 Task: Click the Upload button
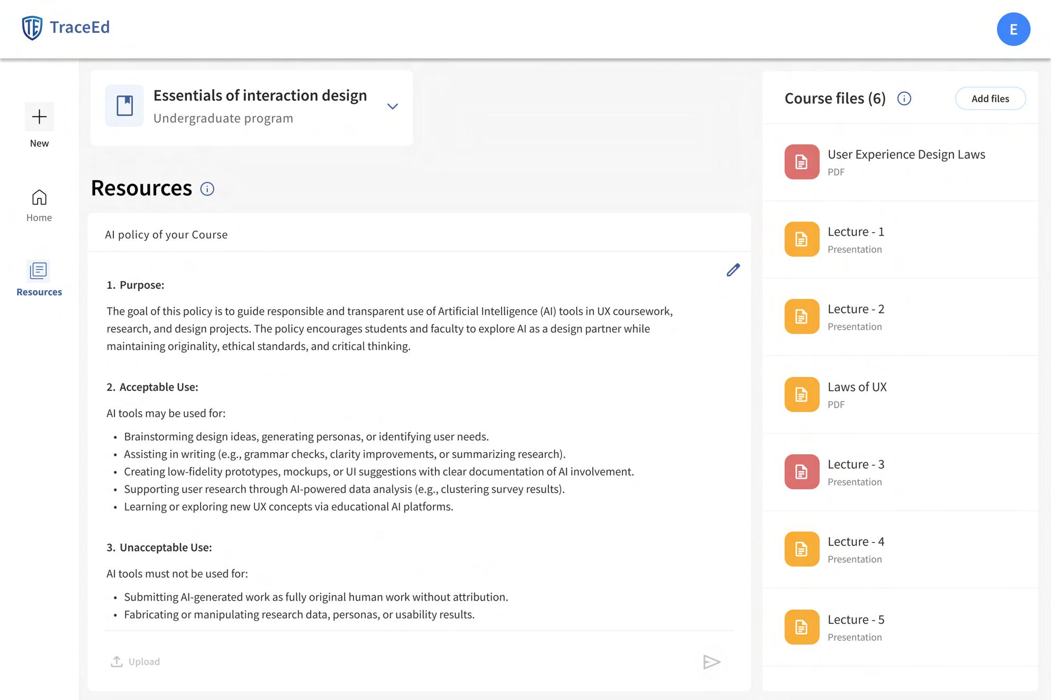pyautogui.click(x=135, y=661)
